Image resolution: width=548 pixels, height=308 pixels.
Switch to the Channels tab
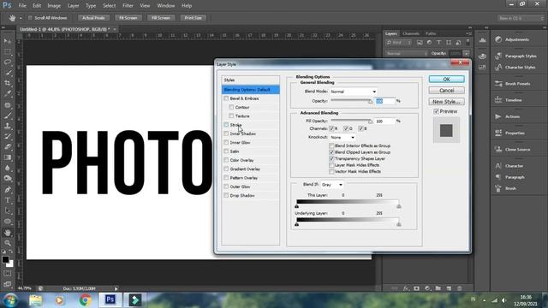[x=411, y=33]
